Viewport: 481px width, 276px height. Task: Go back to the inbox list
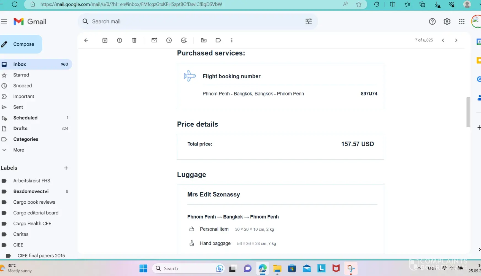[x=86, y=40]
